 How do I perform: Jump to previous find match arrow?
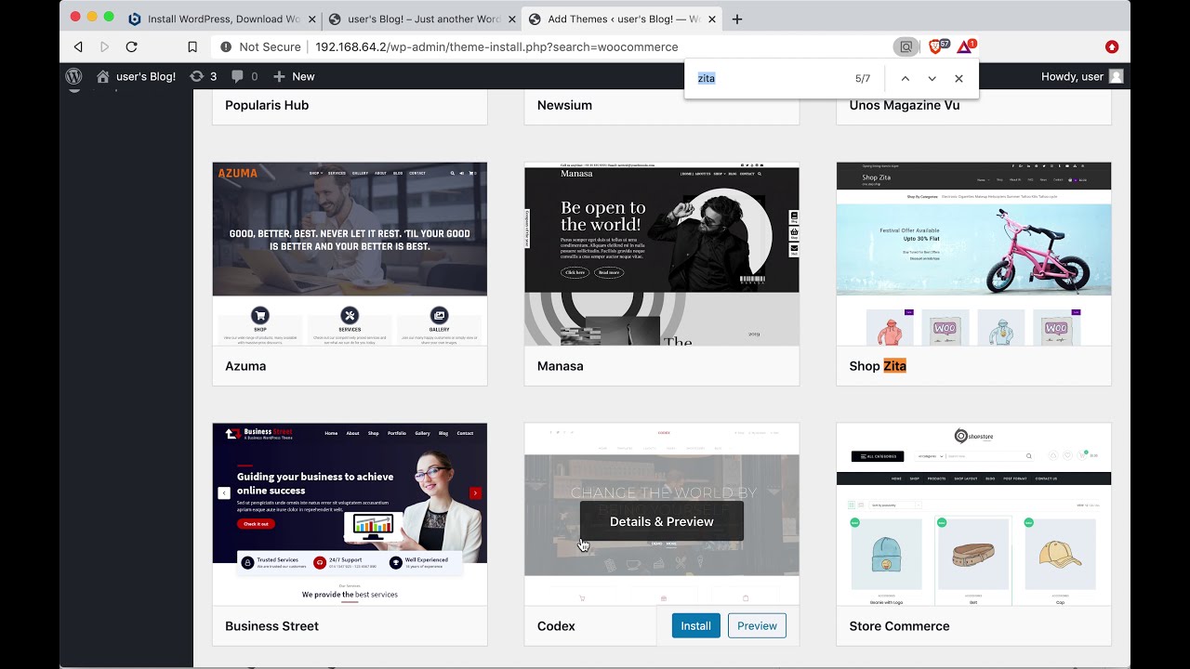click(905, 79)
